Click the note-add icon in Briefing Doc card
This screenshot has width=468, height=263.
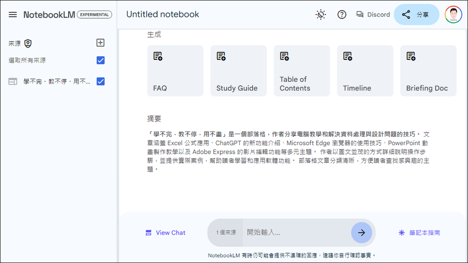tap(411, 56)
